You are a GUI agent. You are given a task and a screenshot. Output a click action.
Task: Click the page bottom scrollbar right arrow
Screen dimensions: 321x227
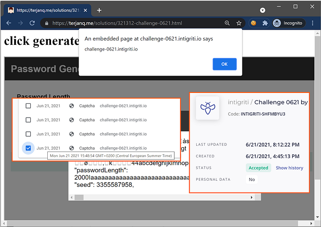[x=311, y=223]
